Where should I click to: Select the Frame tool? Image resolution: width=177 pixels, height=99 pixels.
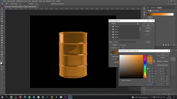(x=2, y=21)
